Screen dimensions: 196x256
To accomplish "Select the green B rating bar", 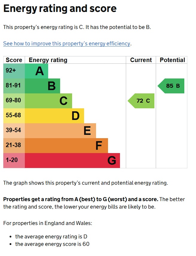I will [x=42, y=86].
